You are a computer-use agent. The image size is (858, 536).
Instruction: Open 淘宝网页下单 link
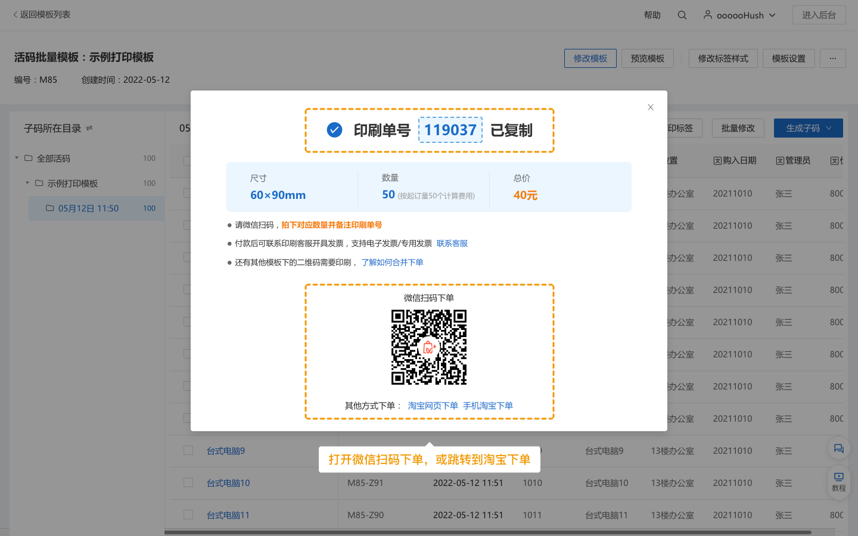pyautogui.click(x=433, y=406)
